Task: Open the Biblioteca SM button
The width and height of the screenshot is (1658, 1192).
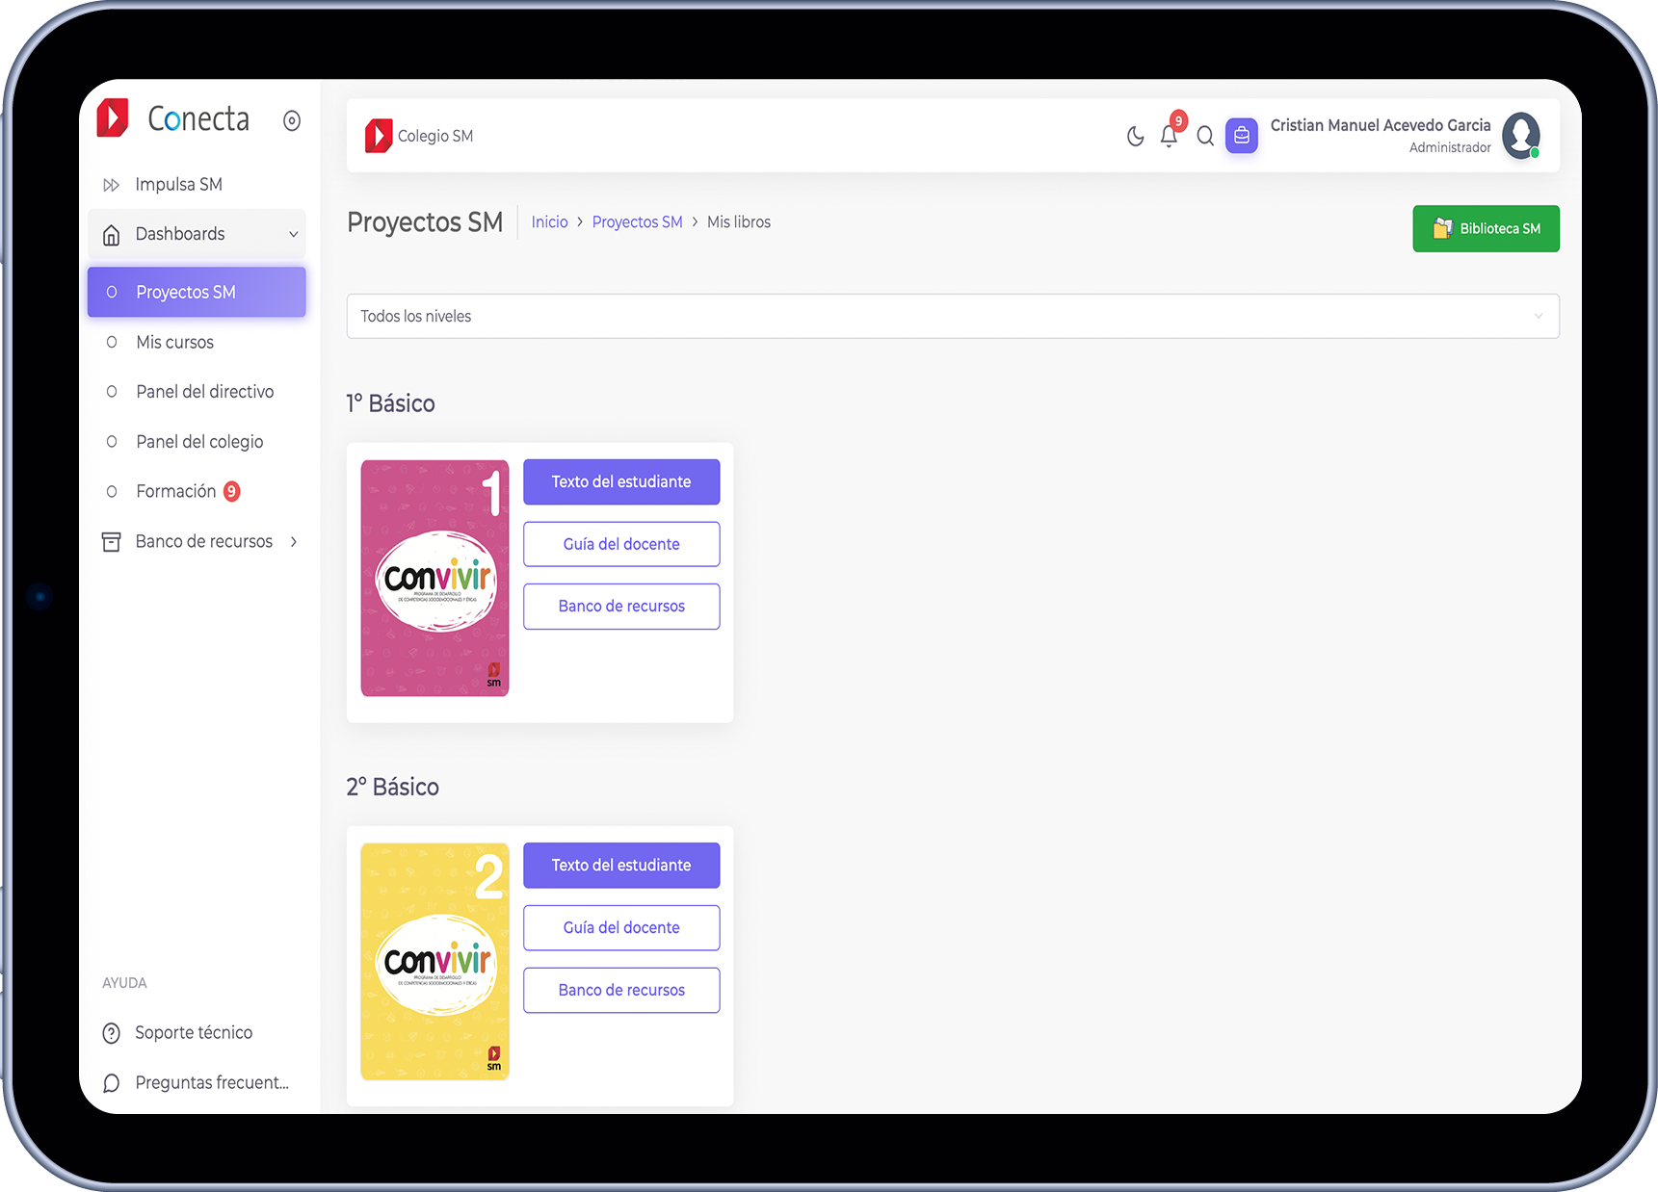Action: tap(1486, 228)
